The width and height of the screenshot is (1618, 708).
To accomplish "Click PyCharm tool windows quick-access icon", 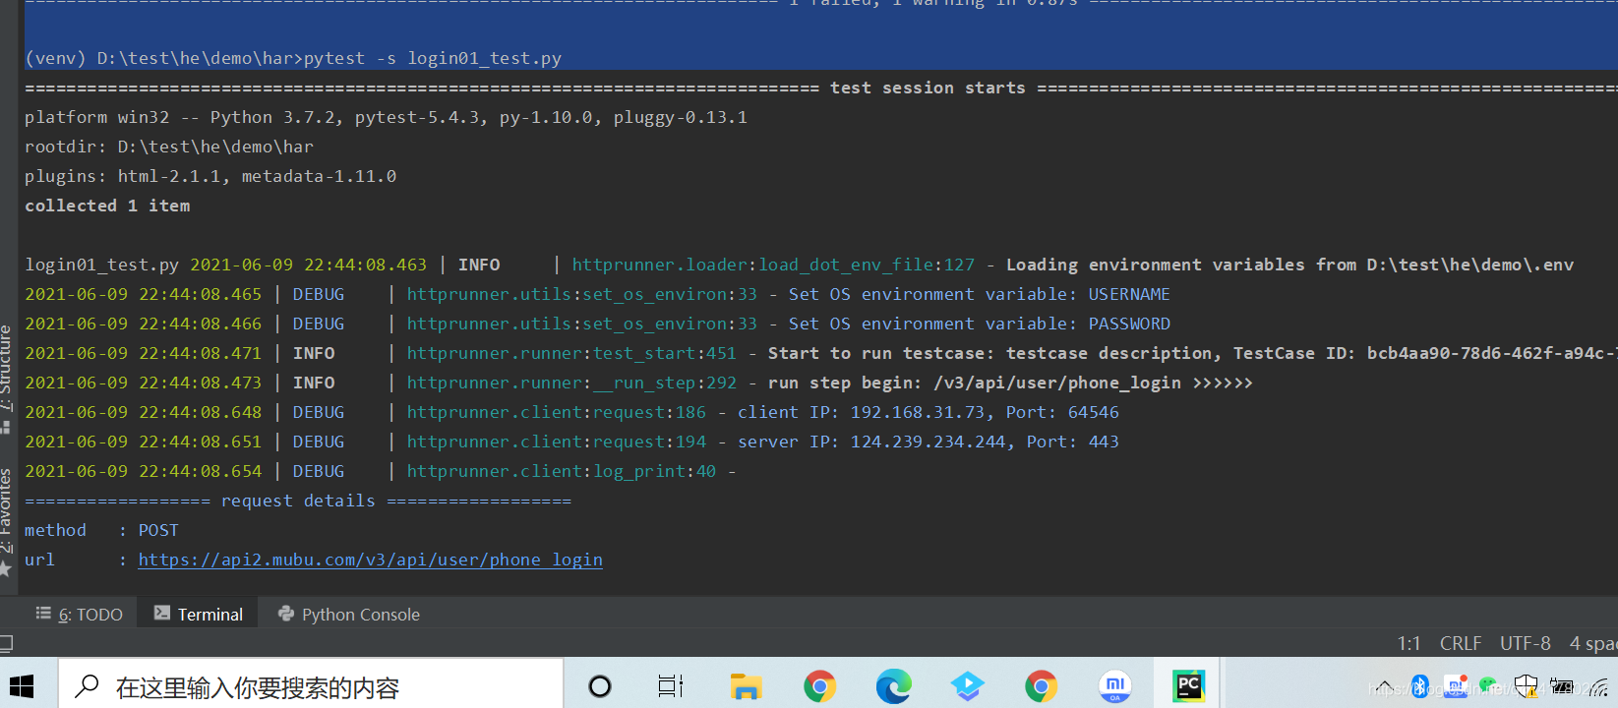I will point(6,644).
